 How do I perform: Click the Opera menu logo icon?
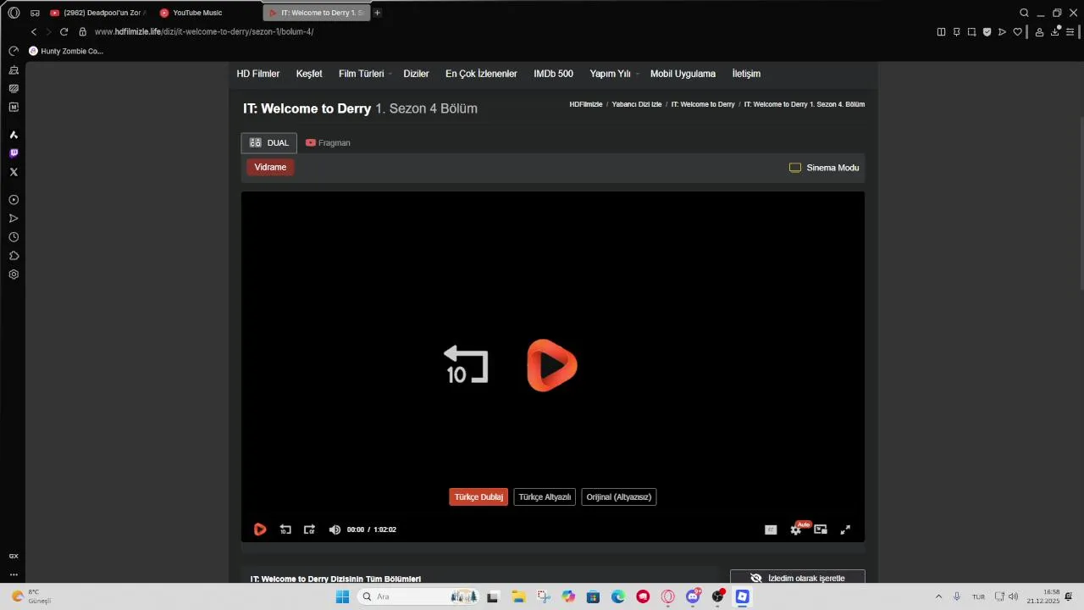(x=14, y=13)
